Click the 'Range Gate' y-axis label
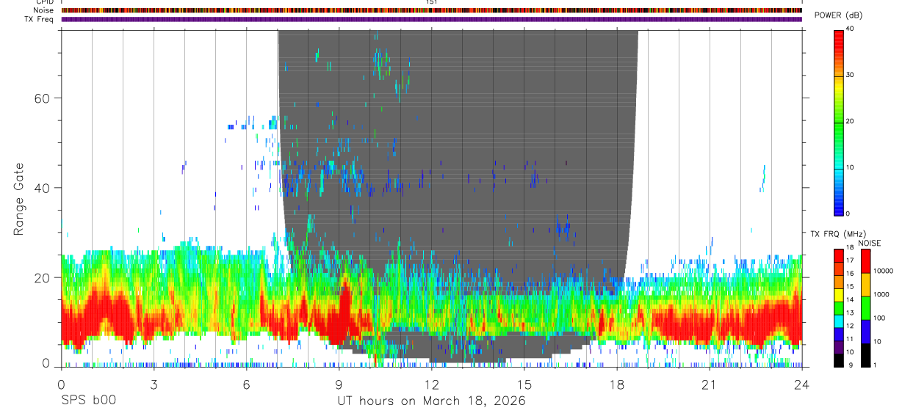Viewport: 902px width, 416px height. point(19,200)
